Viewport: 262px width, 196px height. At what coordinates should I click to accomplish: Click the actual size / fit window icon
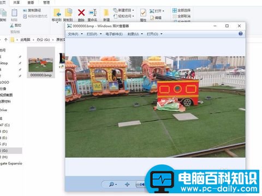127,185
